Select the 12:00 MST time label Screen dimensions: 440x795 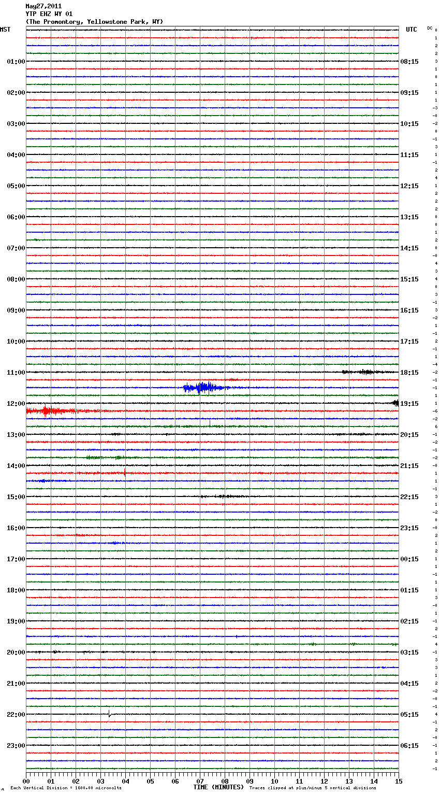[16, 404]
